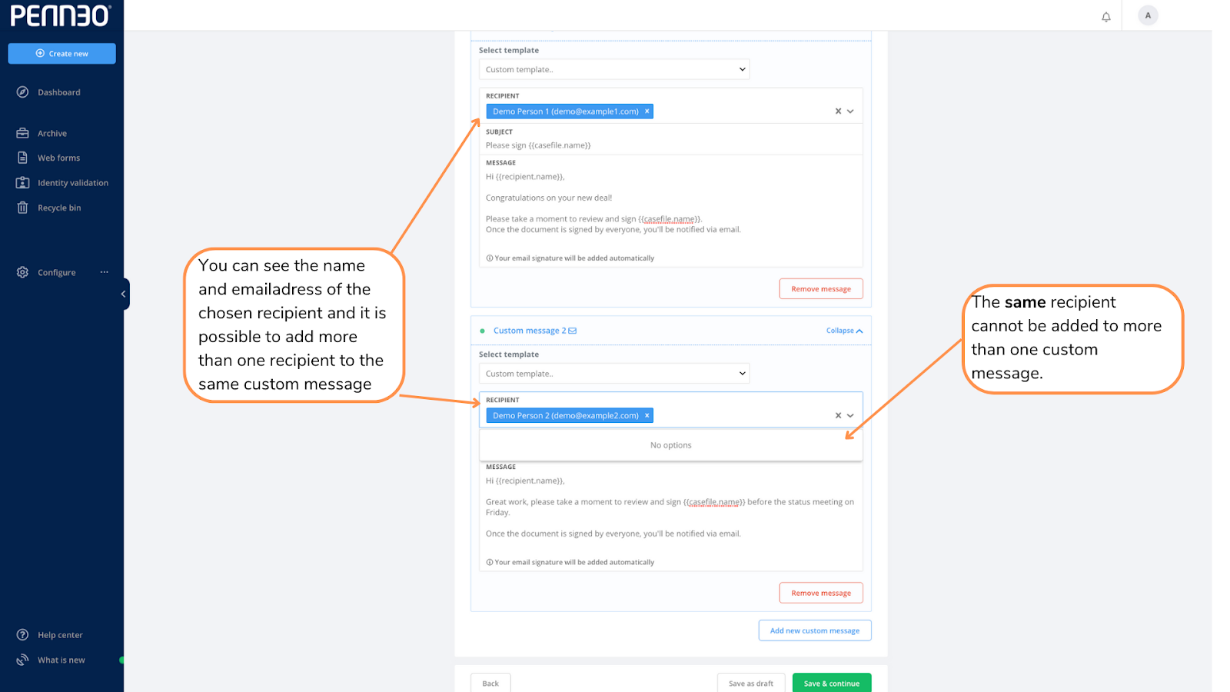Open first Custom template dropdown
Viewport: 1230px width, 692px height.
tap(614, 69)
